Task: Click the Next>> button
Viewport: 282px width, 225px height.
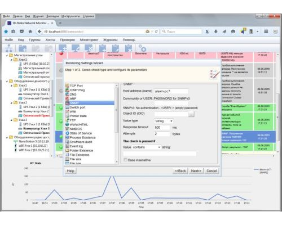Action: [x=196, y=171]
